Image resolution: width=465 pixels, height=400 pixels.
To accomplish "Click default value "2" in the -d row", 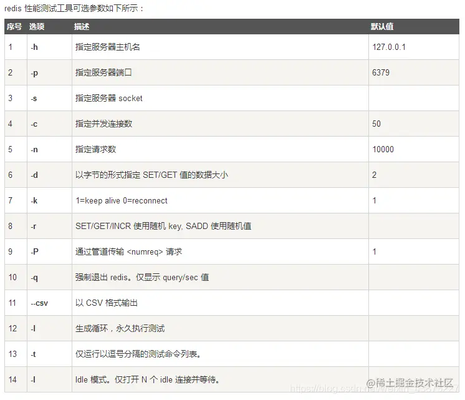I will pos(374,175).
